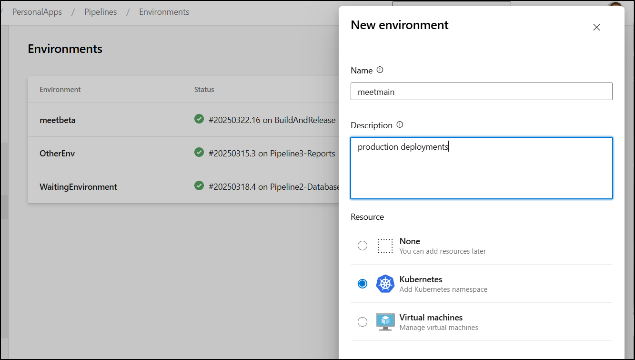
Task: Click the Kubernetes option label
Action: tap(421, 279)
